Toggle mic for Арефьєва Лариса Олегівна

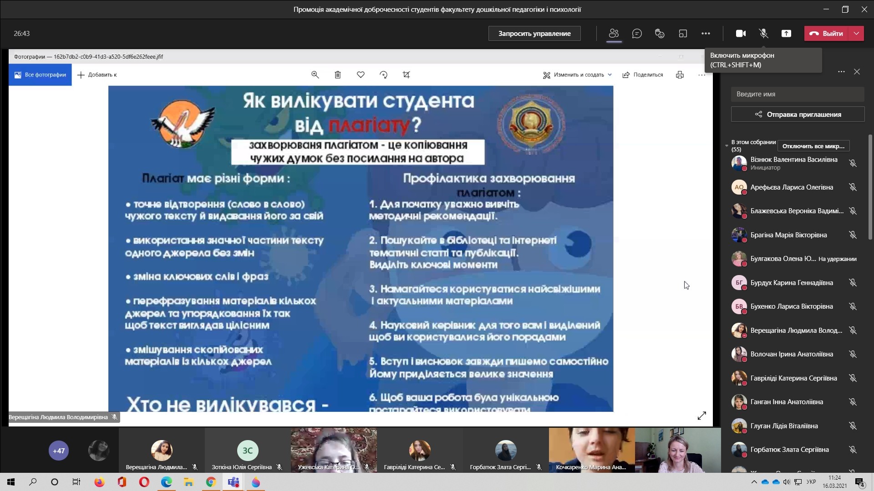tap(853, 187)
